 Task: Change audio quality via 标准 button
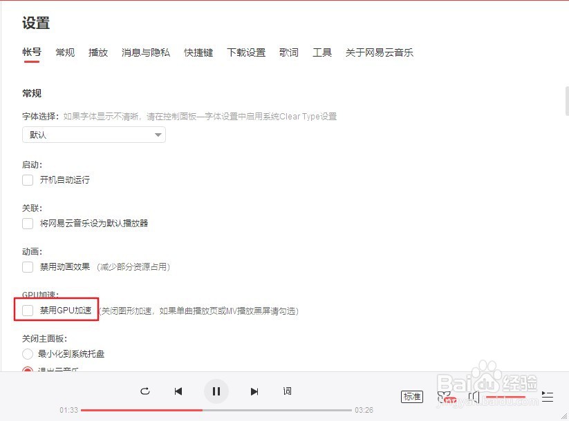pyautogui.click(x=412, y=397)
